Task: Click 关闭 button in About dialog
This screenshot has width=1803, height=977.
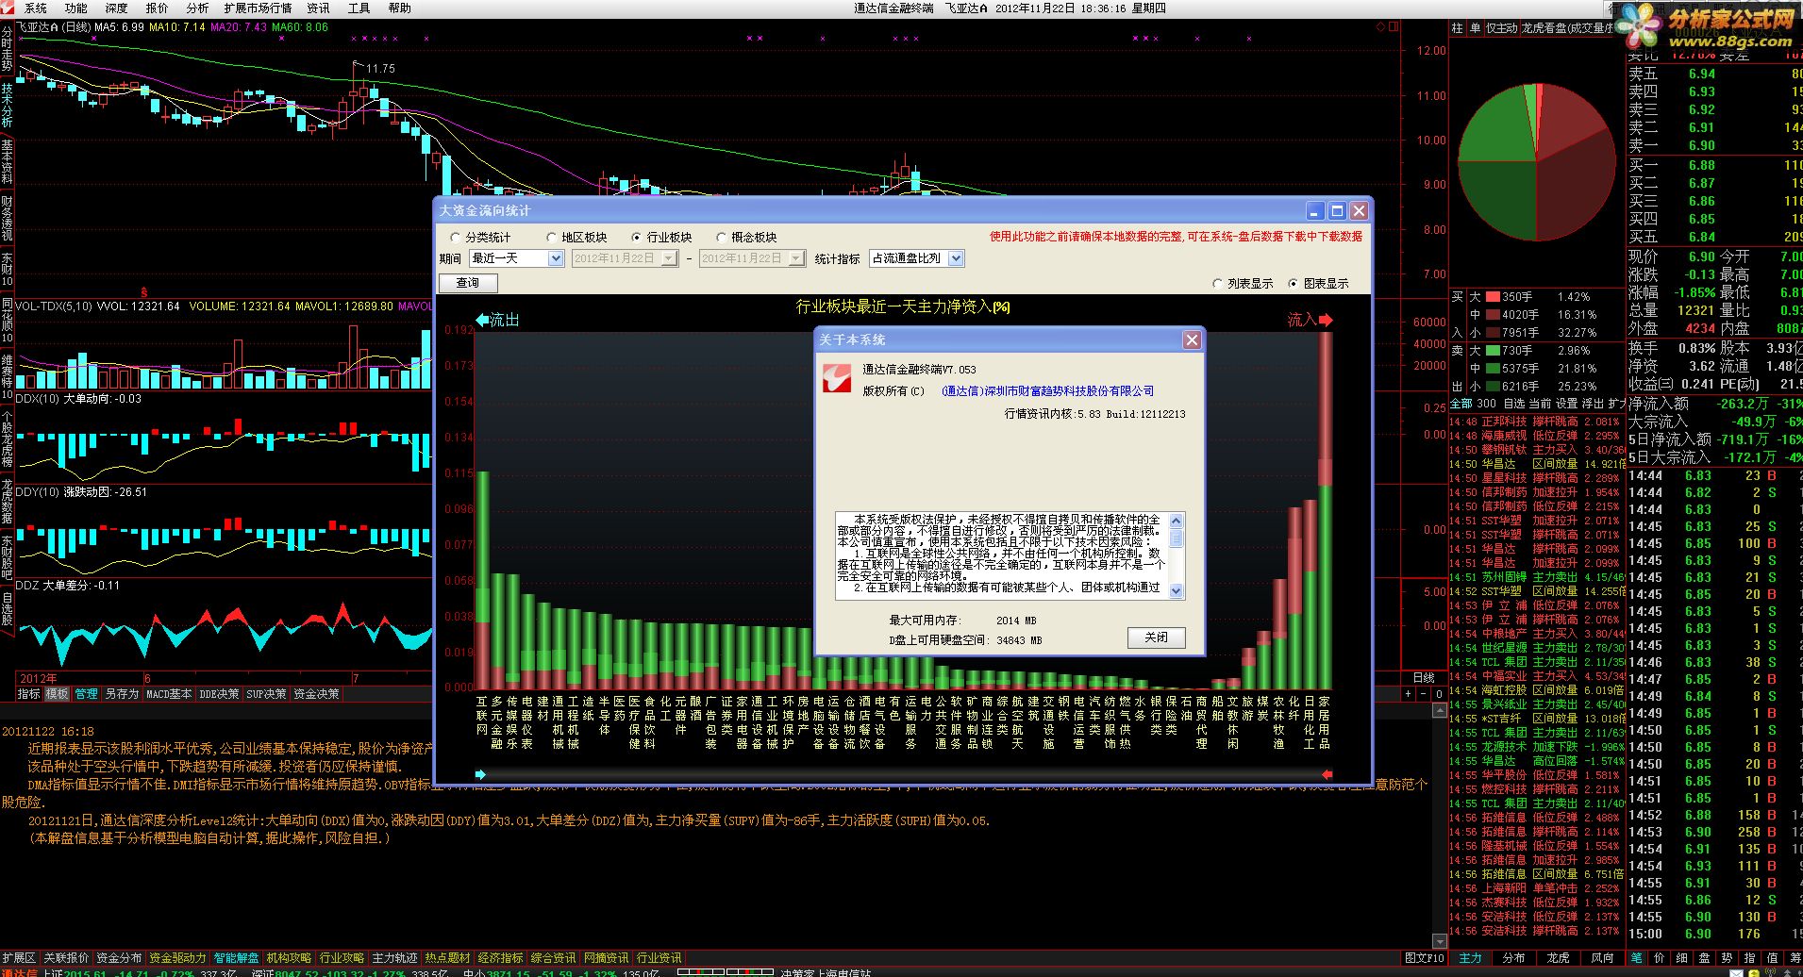Action: click(1156, 638)
